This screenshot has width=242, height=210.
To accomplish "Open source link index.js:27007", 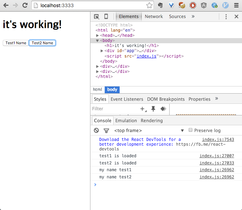I will tap(217, 156).
